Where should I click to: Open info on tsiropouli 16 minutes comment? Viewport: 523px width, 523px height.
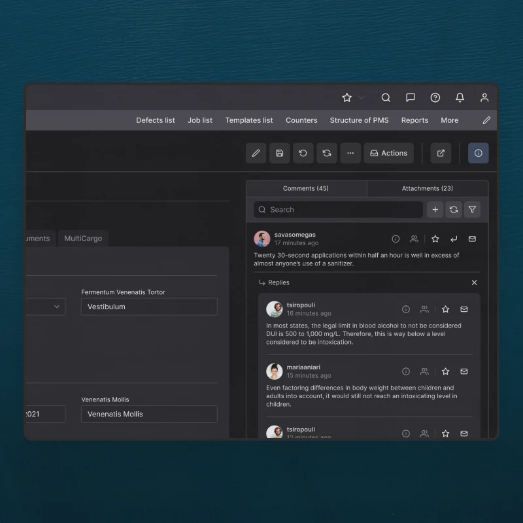tap(406, 309)
